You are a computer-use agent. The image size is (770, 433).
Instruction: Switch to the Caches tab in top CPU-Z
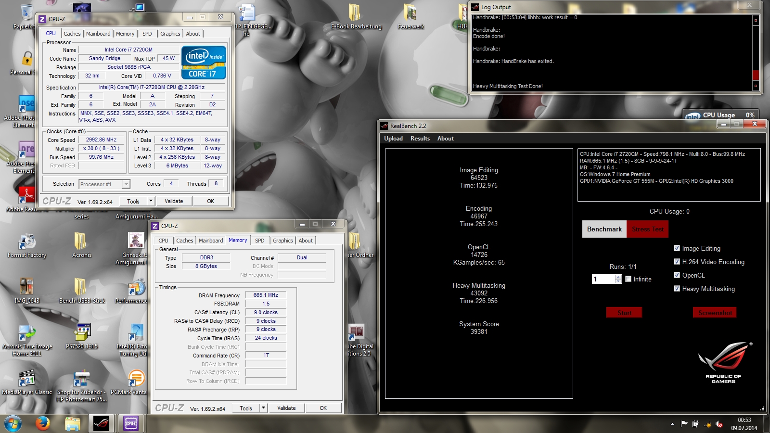72,34
